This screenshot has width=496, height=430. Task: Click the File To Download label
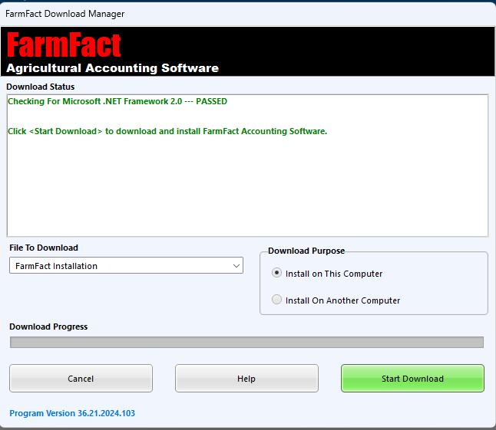coord(44,248)
